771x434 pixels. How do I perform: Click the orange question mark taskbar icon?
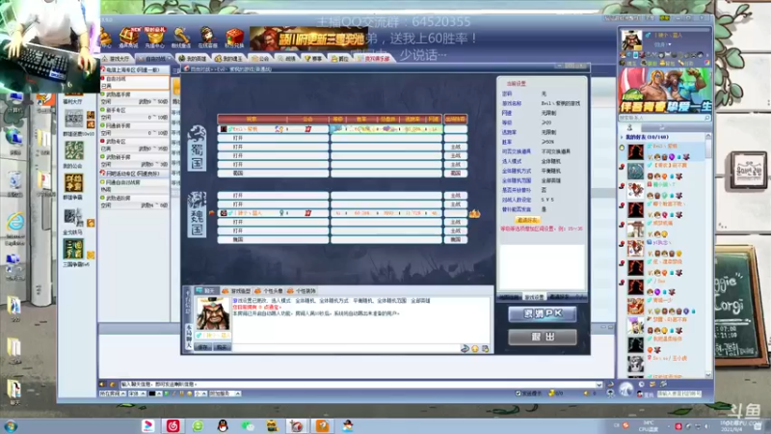[323, 426]
